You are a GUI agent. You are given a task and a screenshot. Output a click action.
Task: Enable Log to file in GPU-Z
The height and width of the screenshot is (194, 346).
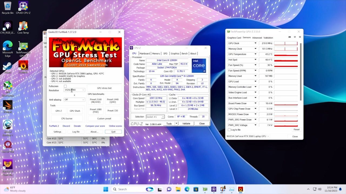[x=229, y=130]
